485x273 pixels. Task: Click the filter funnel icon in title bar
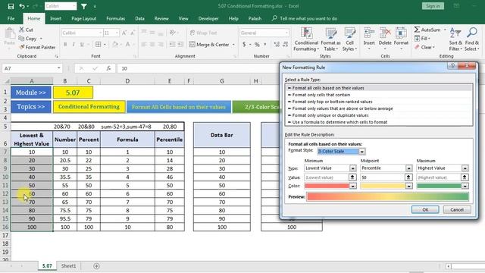84,6
